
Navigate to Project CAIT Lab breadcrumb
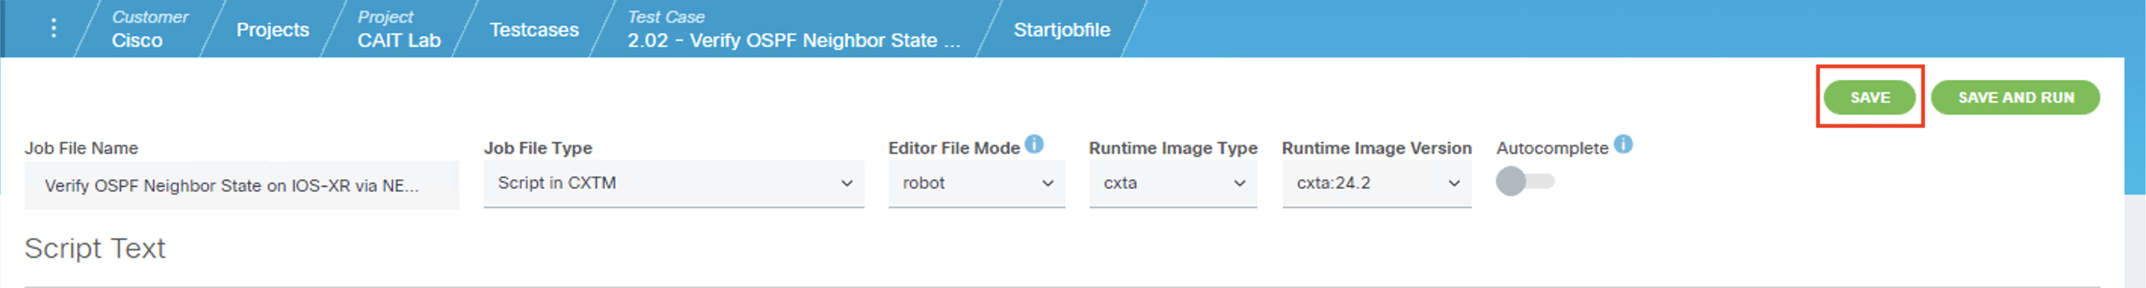[399, 29]
